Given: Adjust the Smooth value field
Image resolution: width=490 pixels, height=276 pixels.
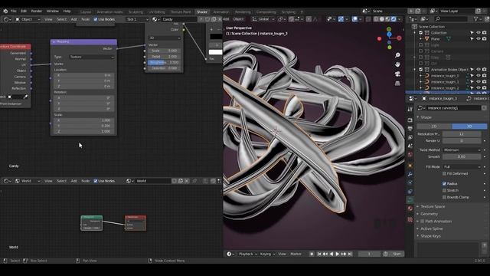Looking at the screenshot, I should [x=462, y=156].
